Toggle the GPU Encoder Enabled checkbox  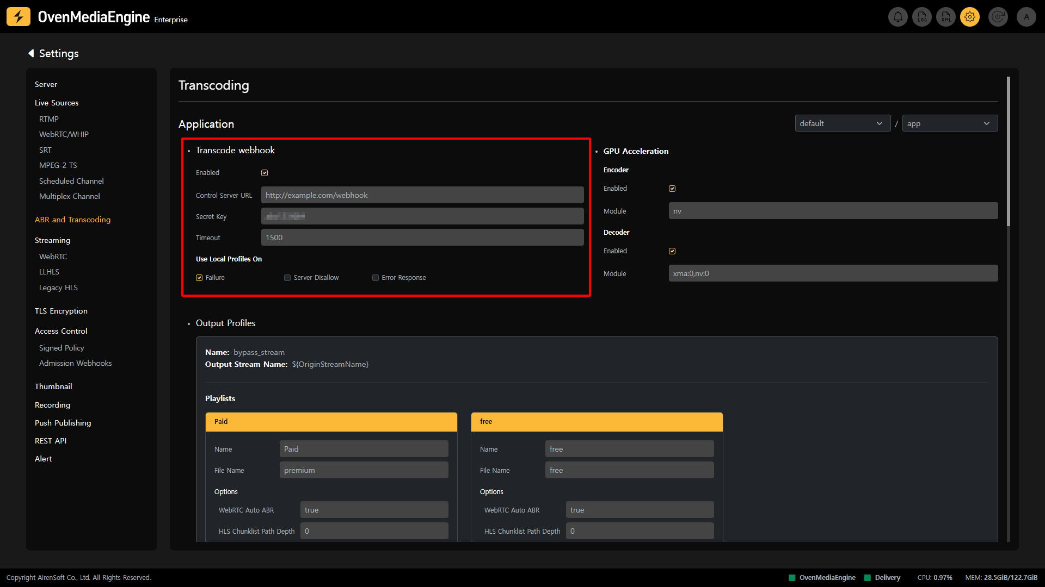pyautogui.click(x=672, y=189)
